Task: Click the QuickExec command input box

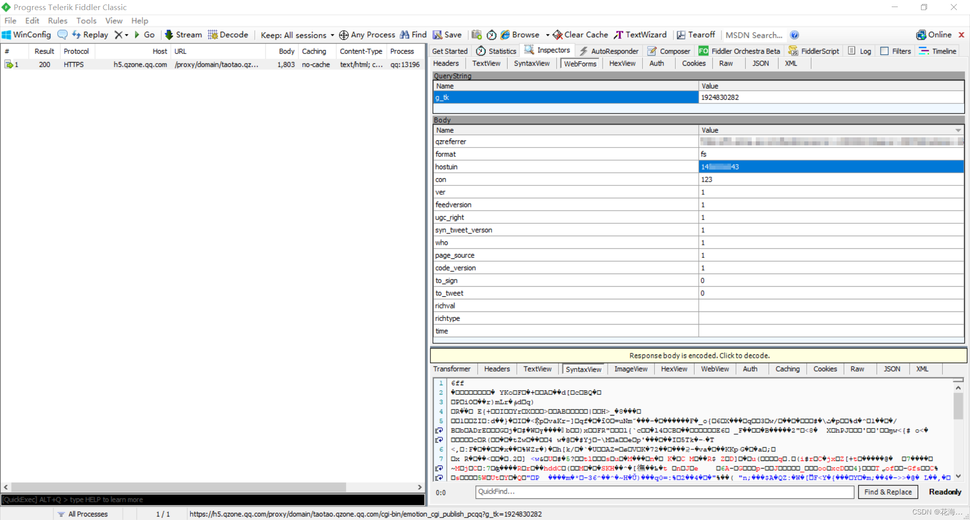Action: click(213, 499)
